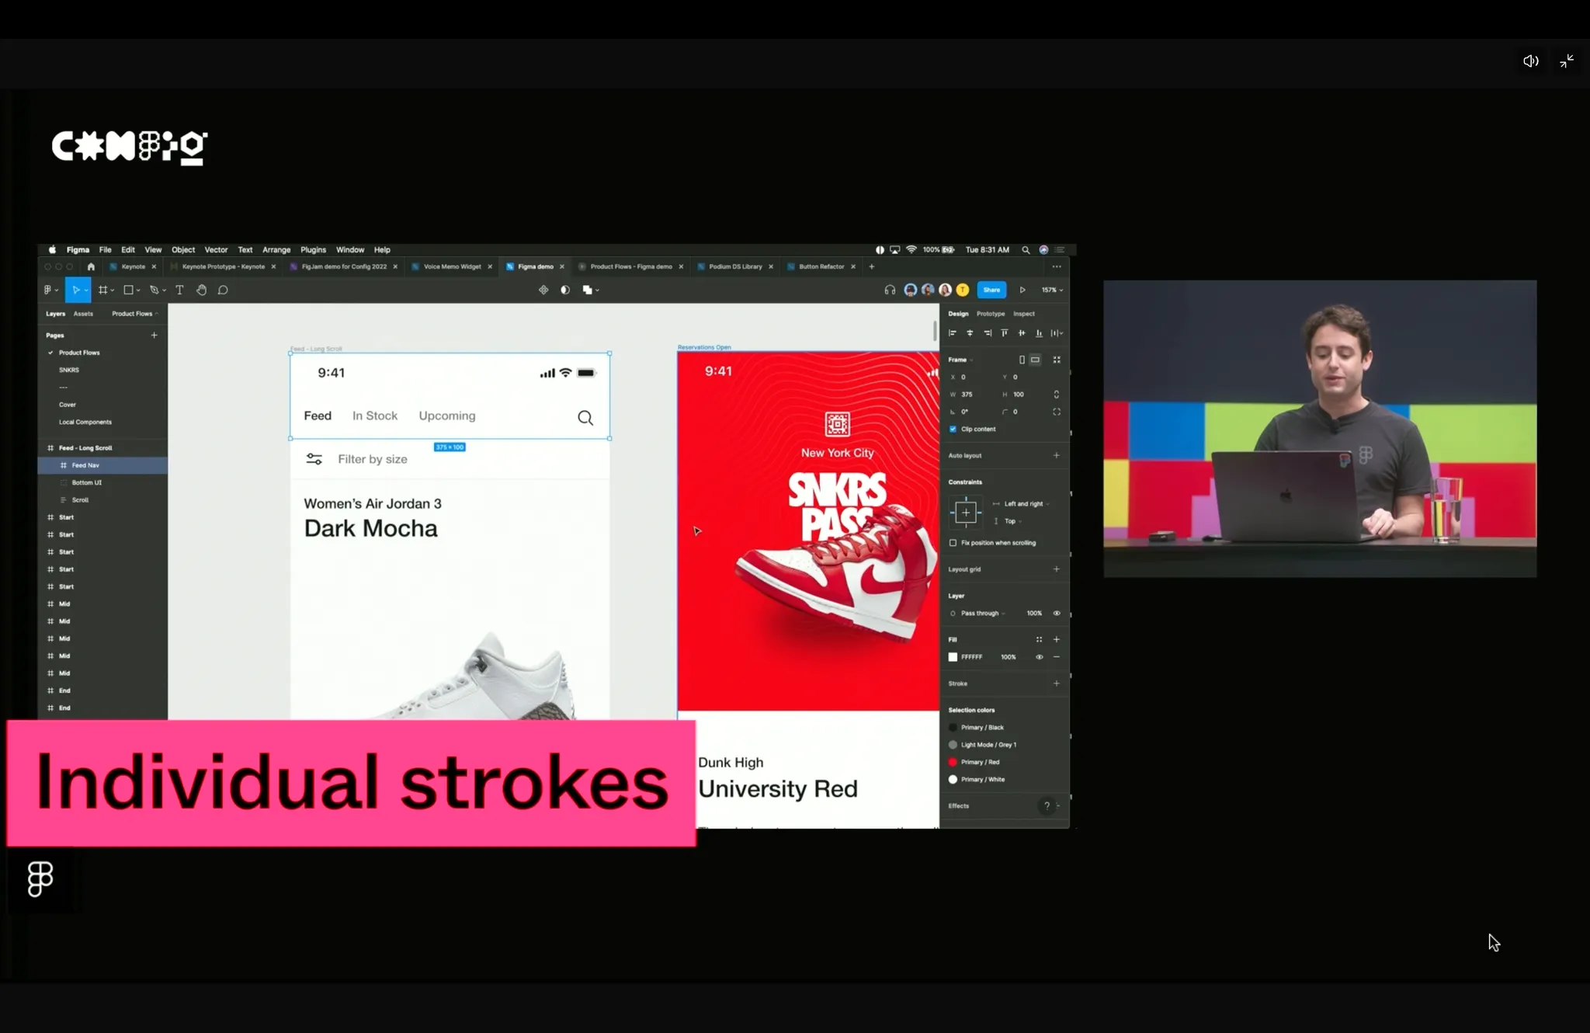This screenshot has height=1033, width=1590.
Task: Click the audio headphones icon
Action: coord(890,290)
